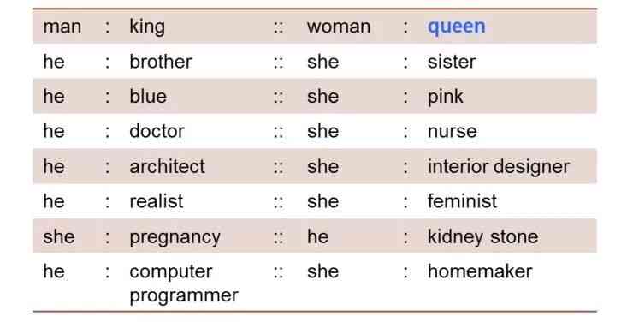Click she in the pregnancy row
Image resolution: width=633 pixels, height=322 pixels.
coord(59,236)
